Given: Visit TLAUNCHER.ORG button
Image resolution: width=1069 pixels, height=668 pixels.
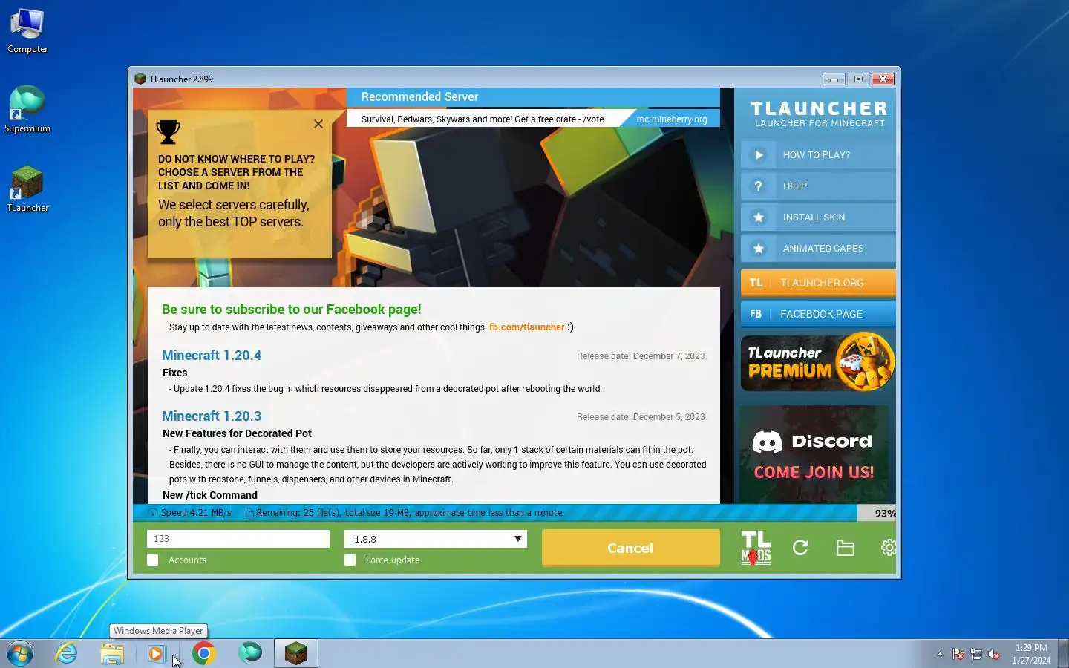Looking at the screenshot, I should [818, 283].
